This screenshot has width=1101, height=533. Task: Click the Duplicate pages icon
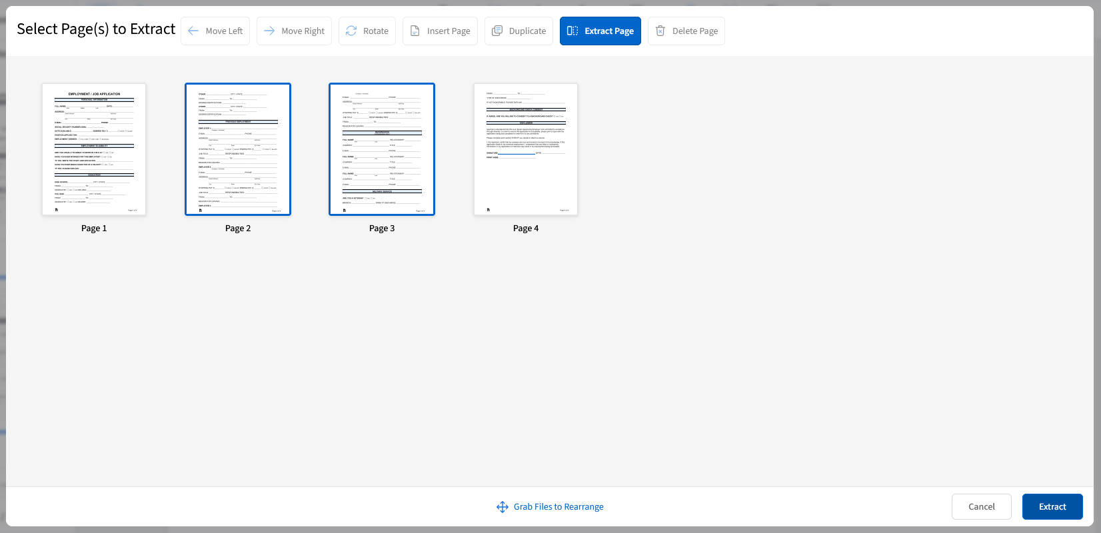point(497,31)
